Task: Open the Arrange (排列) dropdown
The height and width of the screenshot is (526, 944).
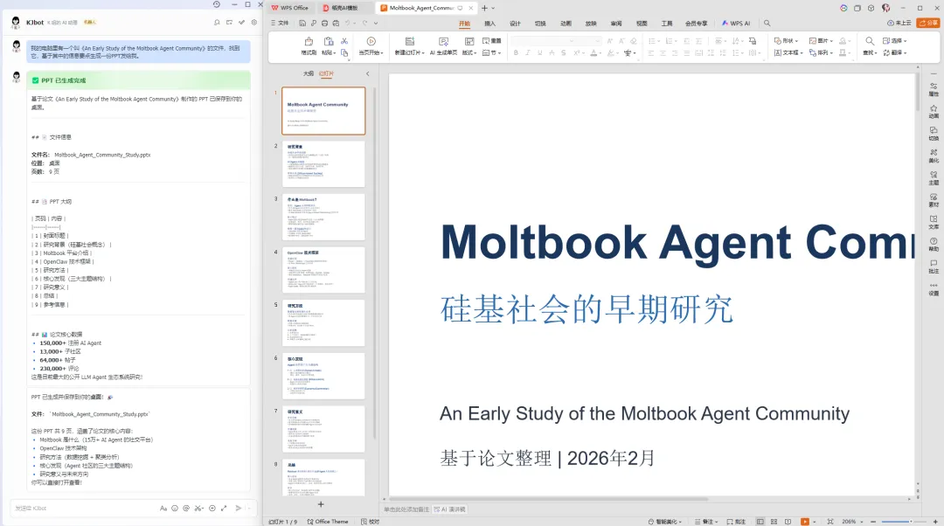Action: click(821, 53)
